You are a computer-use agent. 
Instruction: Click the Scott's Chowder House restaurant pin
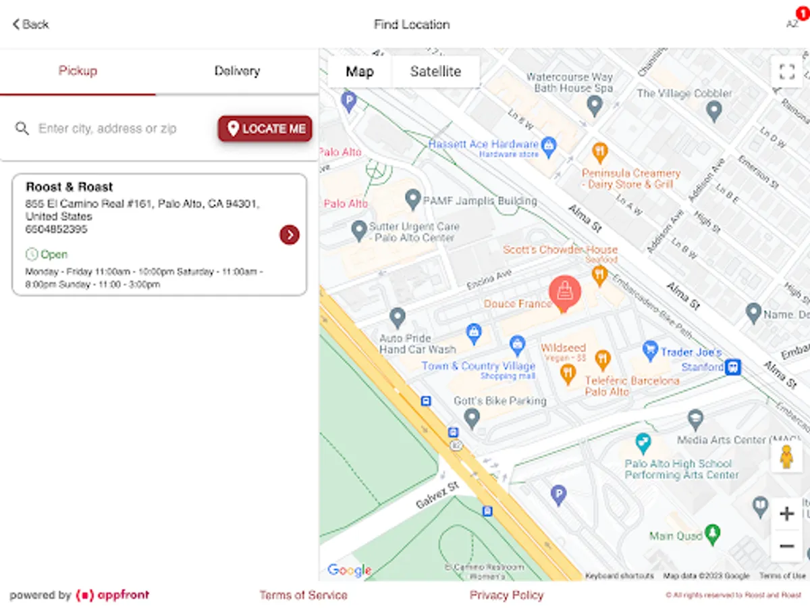pos(599,276)
